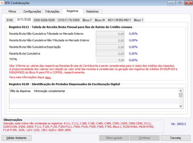Screen dimensions: 193x143
Task: Click the TOTAL value field
Action: tap(110, 60)
